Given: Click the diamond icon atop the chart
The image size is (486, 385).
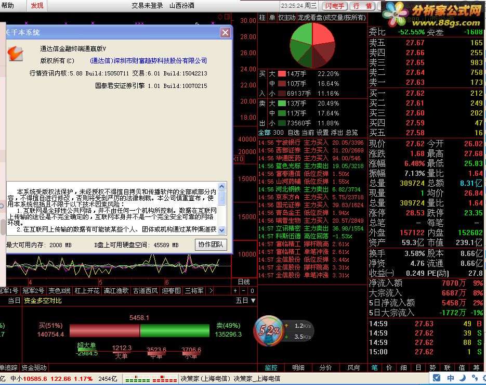Looking at the screenshot, I should 220,17.
